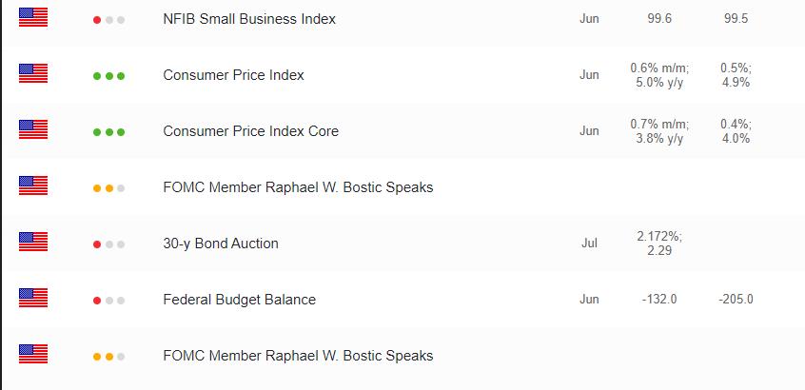Open Consumer Price Index Core details
This screenshot has width=805, height=390.
[x=250, y=131]
